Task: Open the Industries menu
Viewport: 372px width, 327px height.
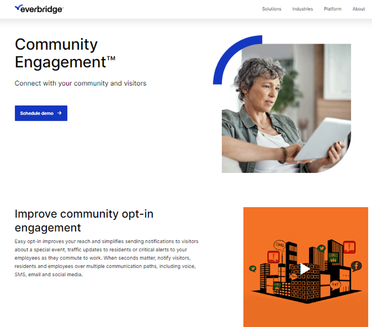Action: coord(302,9)
